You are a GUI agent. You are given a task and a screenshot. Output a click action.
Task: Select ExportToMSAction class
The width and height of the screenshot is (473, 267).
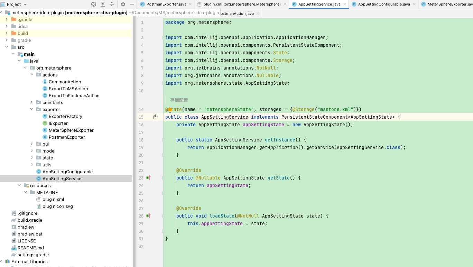point(68,89)
